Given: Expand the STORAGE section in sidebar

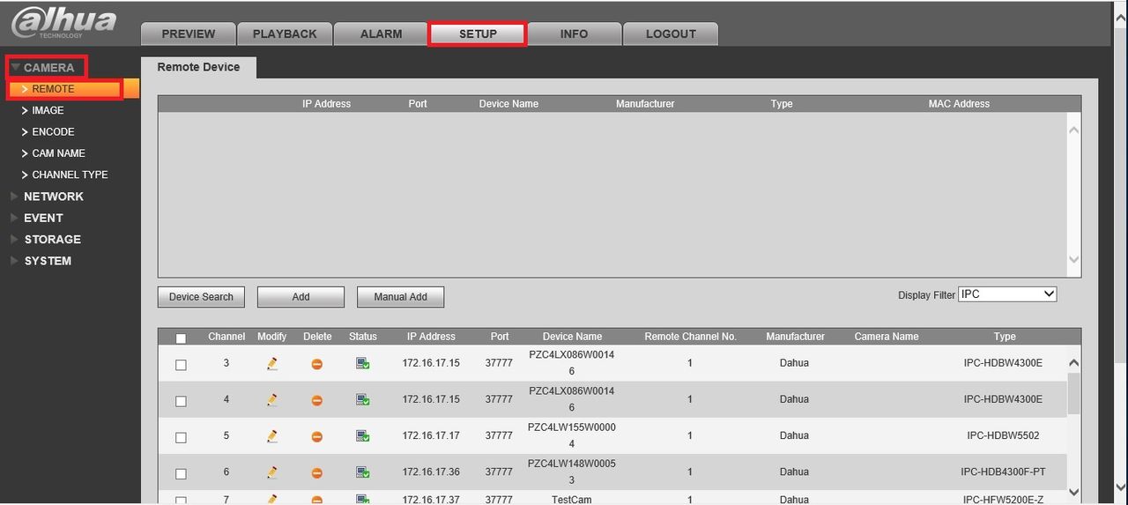Looking at the screenshot, I should (x=52, y=240).
